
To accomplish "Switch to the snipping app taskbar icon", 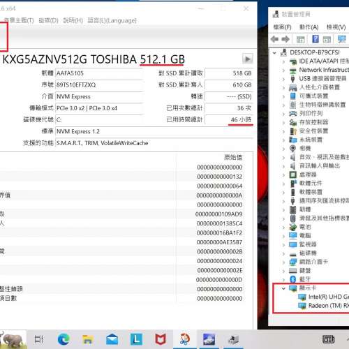I will 185,339.
